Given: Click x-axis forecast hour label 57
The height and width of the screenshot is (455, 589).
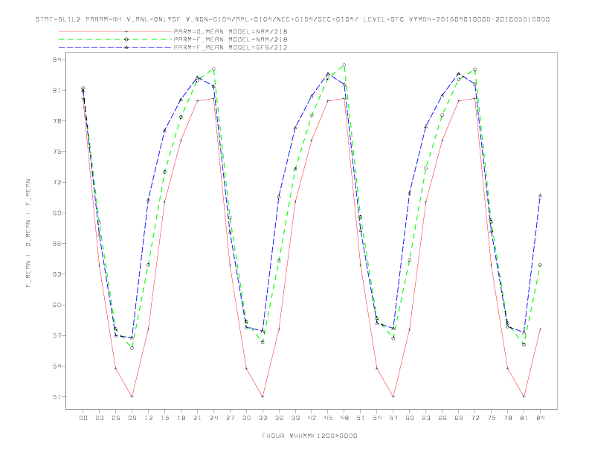Looking at the screenshot, I should tap(393, 418).
